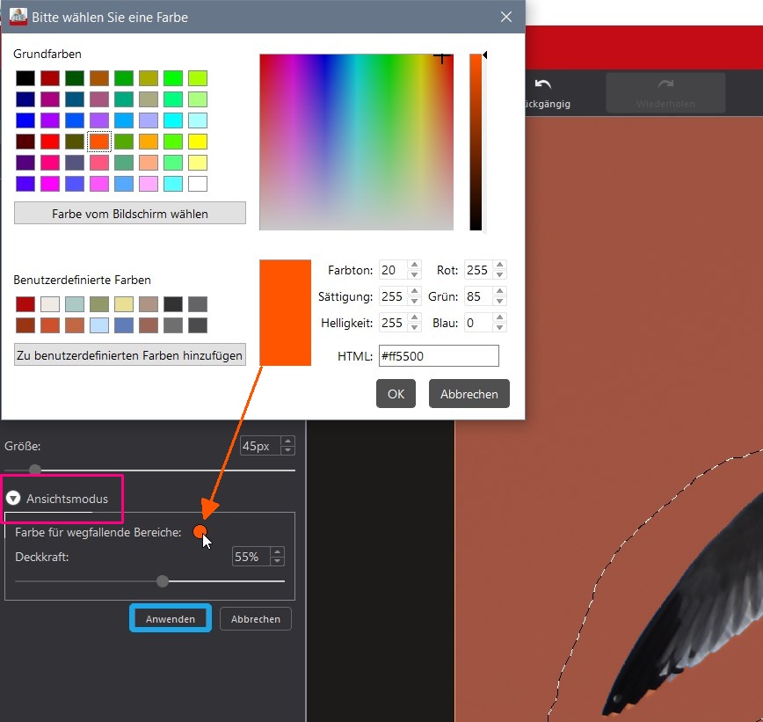Click the dialog title bar app icon

tap(18, 16)
